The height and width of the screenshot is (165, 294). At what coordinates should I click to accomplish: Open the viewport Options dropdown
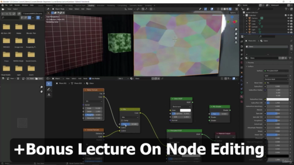tap(234, 13)
